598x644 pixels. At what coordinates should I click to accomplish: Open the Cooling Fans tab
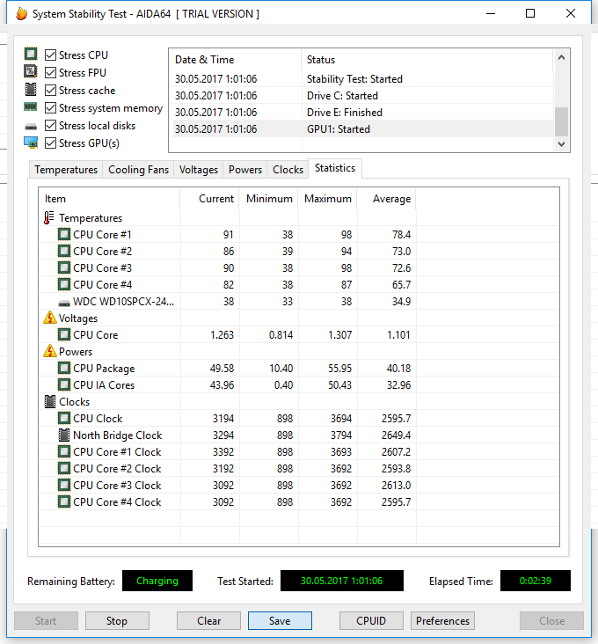tap(138, 170)
